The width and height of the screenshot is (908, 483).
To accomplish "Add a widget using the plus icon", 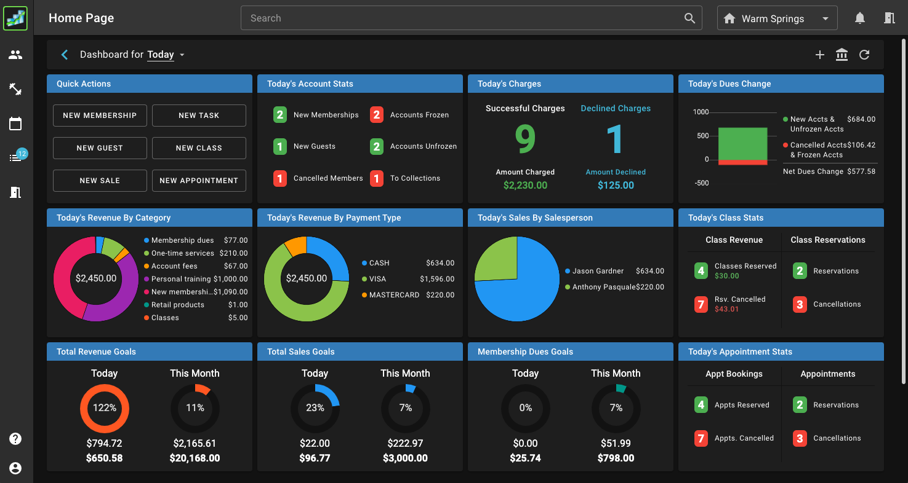I will (x=820, y=55).
